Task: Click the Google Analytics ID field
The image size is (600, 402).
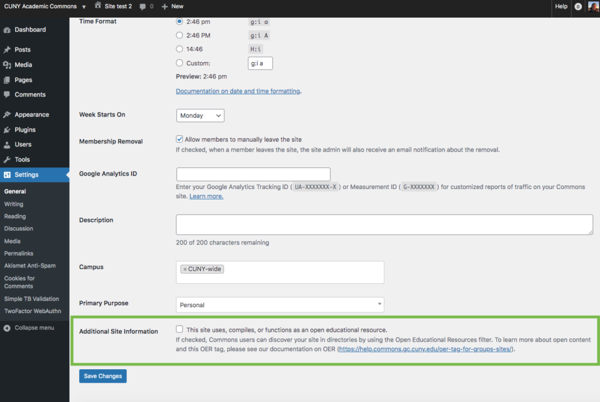Action: click(x=253, y=174)
